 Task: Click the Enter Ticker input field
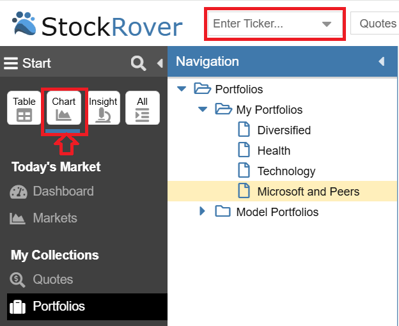[262, 24]
